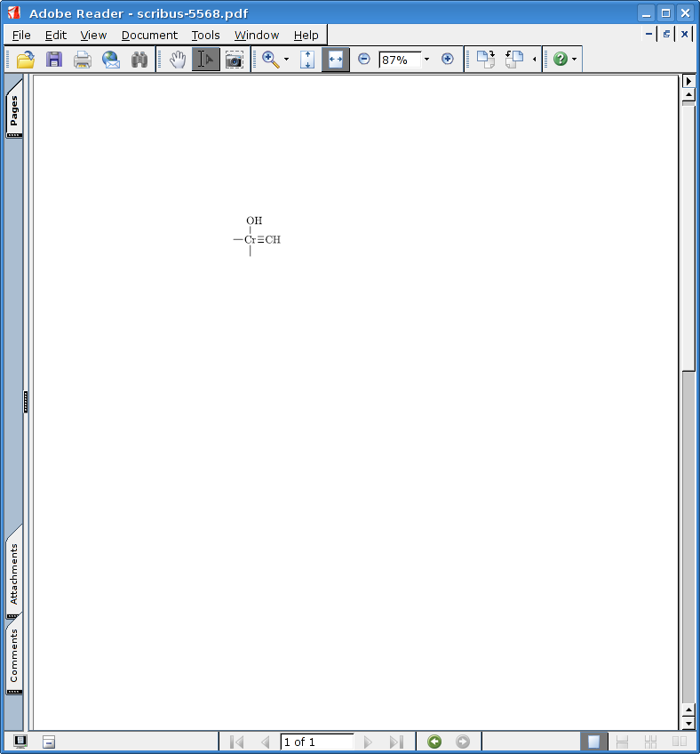Click the zoom out minus button
700x754 pixels.
pyautogui.click(x=364, y=60)
